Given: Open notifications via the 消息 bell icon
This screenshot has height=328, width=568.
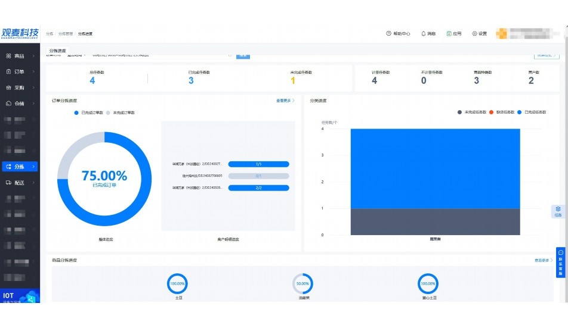Looking at the screenshot, I should 424,33.
